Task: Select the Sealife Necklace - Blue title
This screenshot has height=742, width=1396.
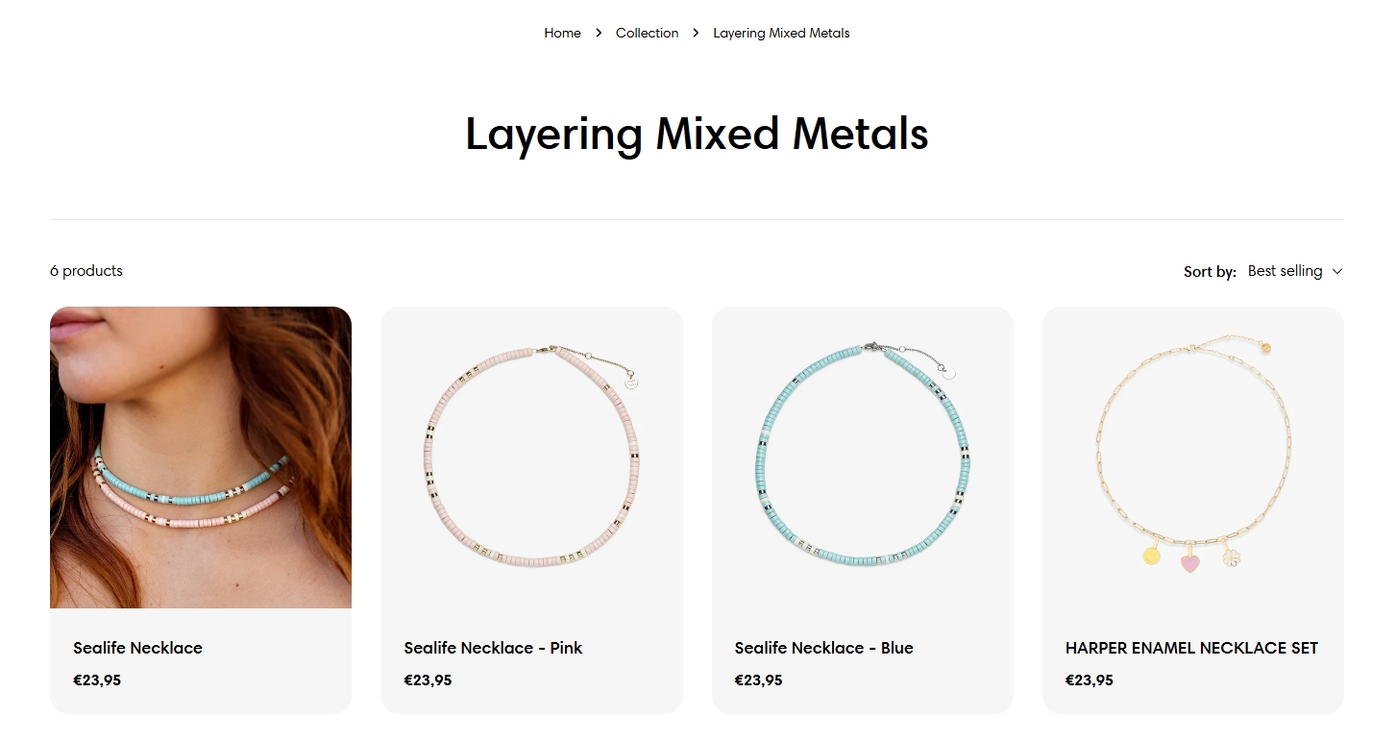Action: pyautogui.click(x=823, y=648)
